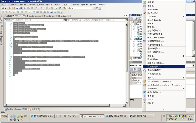The image size is (196, 123).
Task: Select Add Solution to Subversion...
Action: point(164,82)
